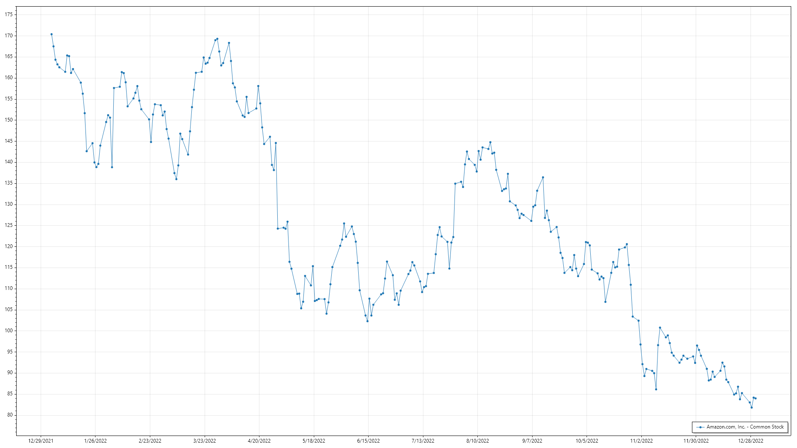797x448 pixels.
Task: Select the 6/15/2022 x-axis date label
Action: pyautogui.click(x=368, y=441)
